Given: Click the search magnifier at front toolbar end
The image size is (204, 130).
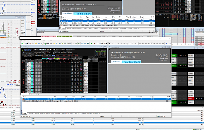Looking at the screenshot, I should (x=167, y=44).
